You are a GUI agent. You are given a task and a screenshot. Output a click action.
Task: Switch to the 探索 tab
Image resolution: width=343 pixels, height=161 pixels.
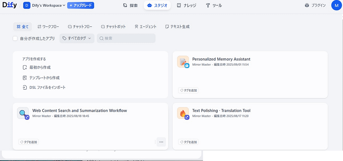[130, 5]
